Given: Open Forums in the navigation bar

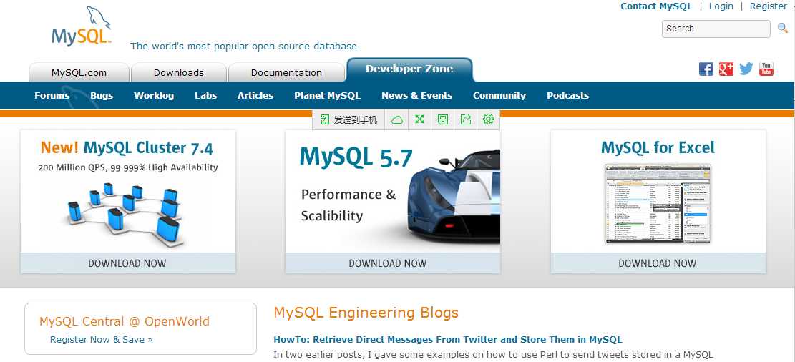Looking at the screenshot, I should 52,95.
